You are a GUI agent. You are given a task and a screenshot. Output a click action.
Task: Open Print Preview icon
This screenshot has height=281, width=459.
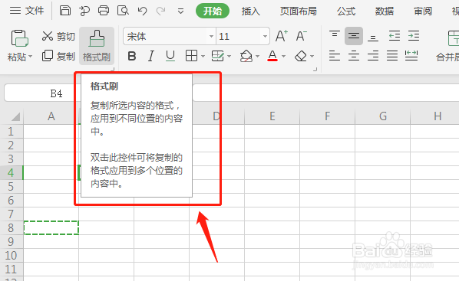(123, 11)
